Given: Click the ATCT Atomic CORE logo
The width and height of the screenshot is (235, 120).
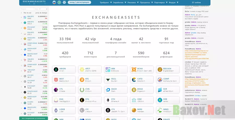Looking at the screenshot, I should 82,69.
